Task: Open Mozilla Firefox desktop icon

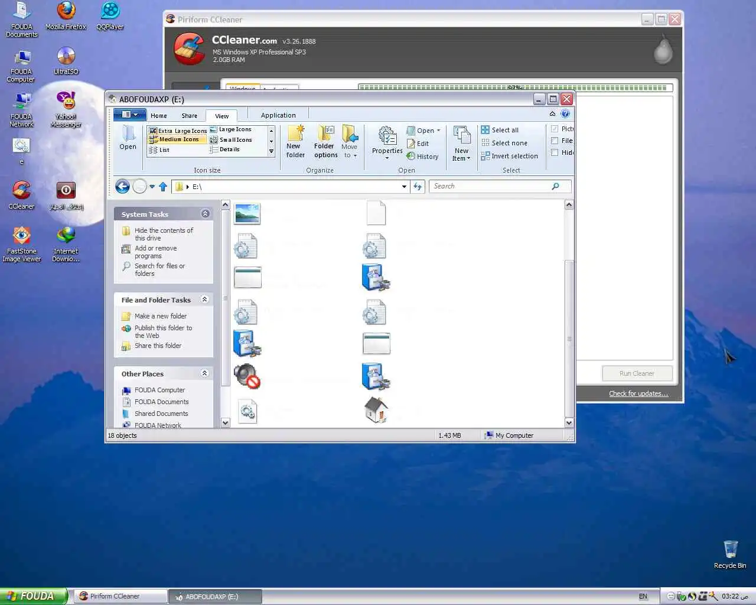Action: coord(66,17)
